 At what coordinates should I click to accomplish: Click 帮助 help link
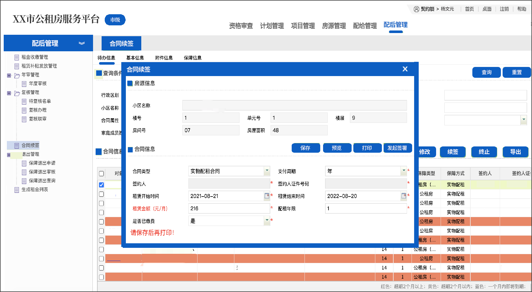point(522,9)
